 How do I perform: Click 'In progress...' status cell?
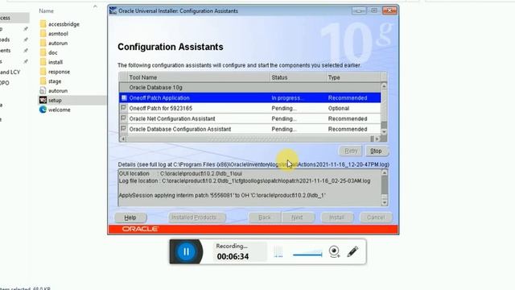(x=298, y=97)
